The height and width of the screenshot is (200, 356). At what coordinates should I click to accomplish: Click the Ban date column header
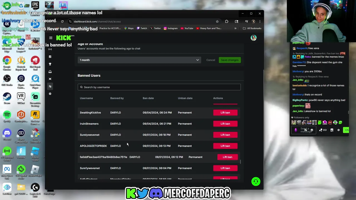148,98
